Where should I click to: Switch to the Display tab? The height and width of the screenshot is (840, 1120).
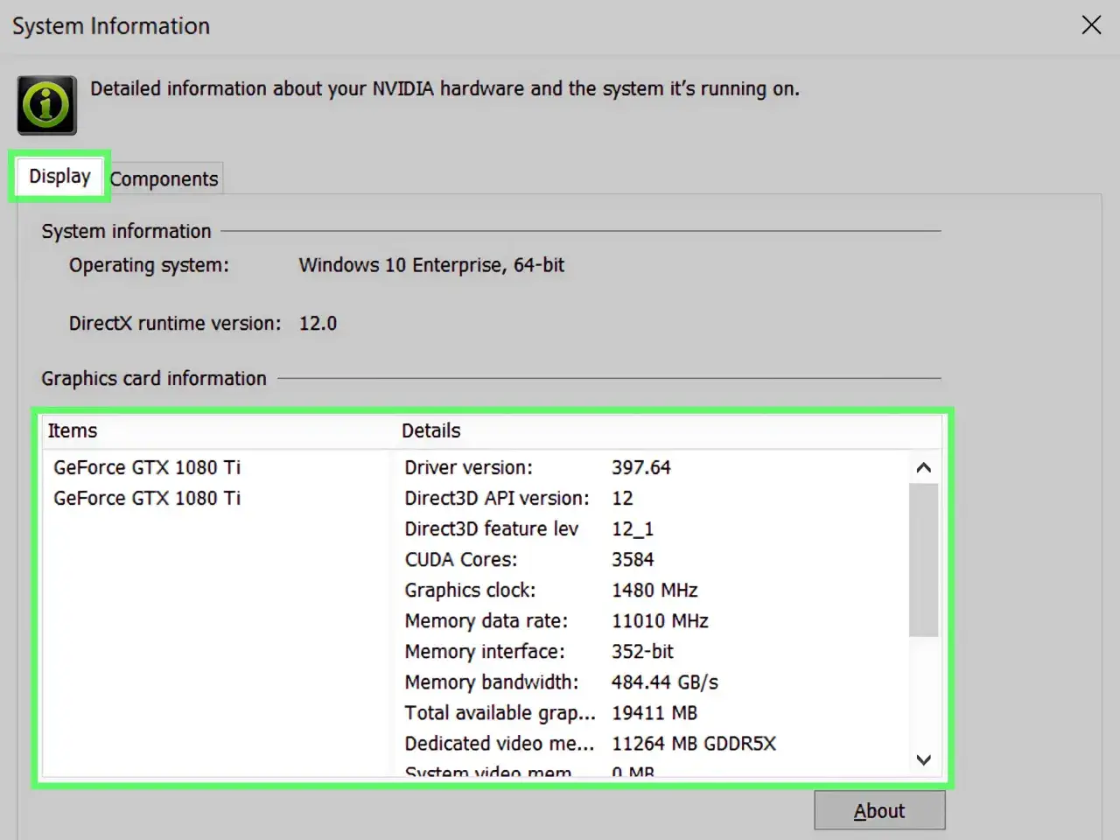59,176
